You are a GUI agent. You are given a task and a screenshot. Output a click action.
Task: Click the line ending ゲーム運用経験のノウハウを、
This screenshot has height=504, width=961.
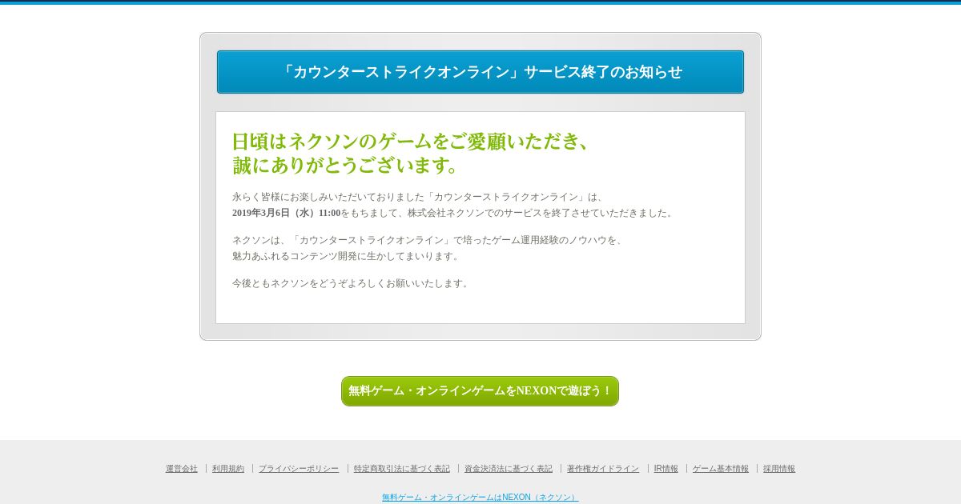(x=429, y=240)
